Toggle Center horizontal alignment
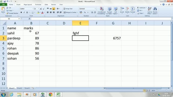173x97 pixels. click(x=51, y=12)
